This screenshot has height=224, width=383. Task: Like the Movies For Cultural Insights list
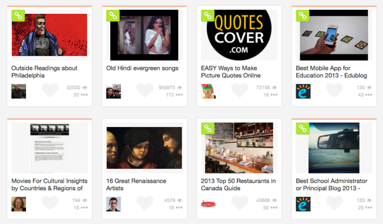(x=50, y=203)
